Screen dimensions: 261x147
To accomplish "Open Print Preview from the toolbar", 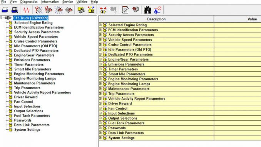I will 15,10.
